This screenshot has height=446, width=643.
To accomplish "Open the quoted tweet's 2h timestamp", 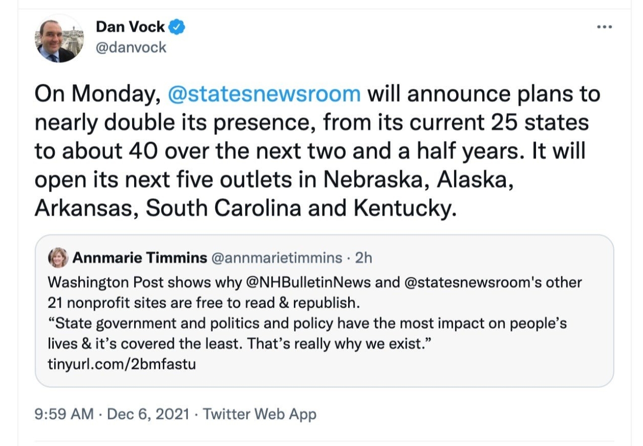I will 363,258.
